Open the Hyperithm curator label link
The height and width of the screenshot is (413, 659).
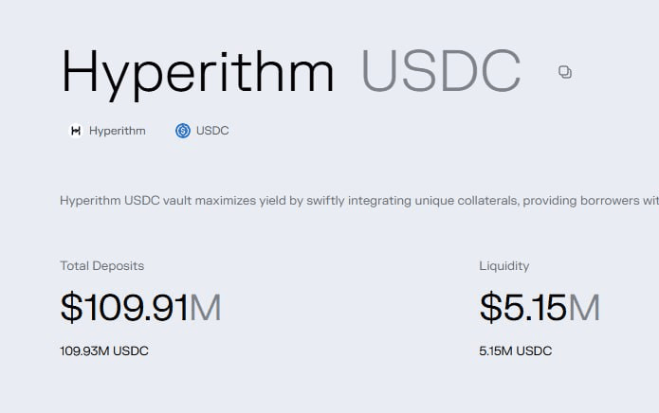118,131
